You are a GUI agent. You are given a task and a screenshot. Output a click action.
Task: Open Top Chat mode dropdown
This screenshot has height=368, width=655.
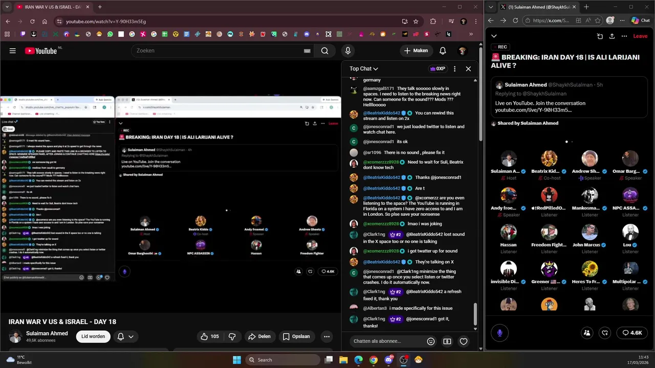tap(364, 68)
